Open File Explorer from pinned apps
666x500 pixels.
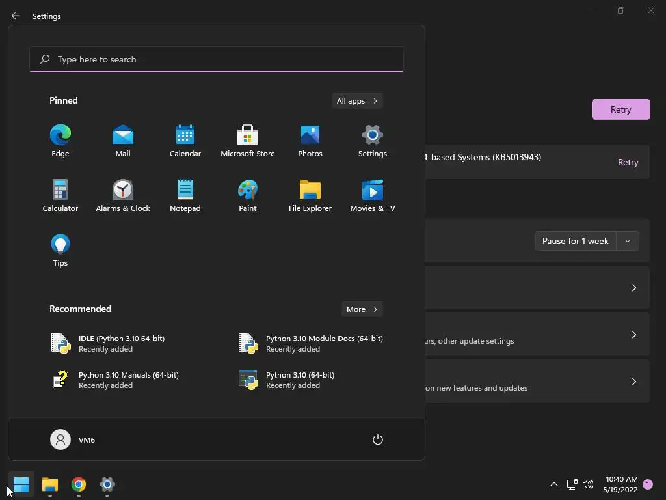[x=310, y=195]
